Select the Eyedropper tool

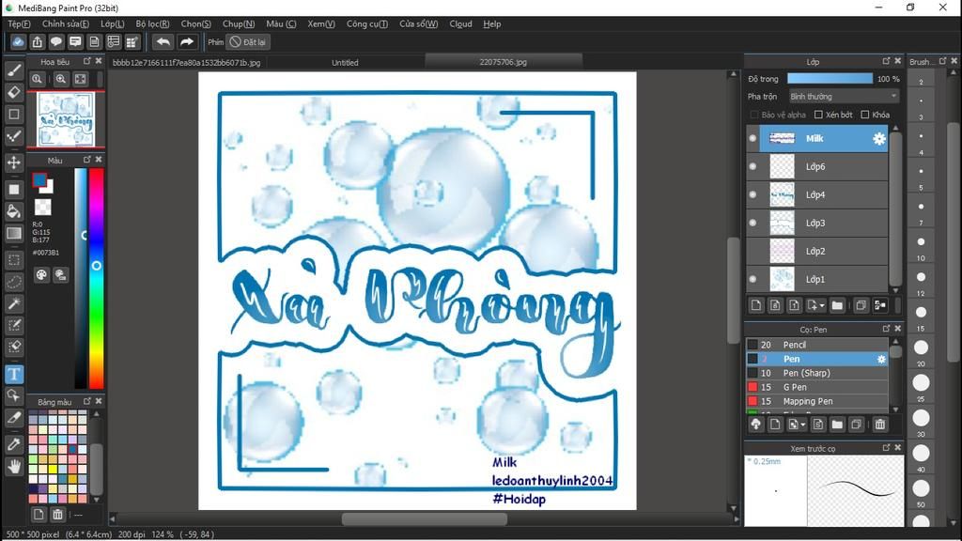click(x=14, y=444)
